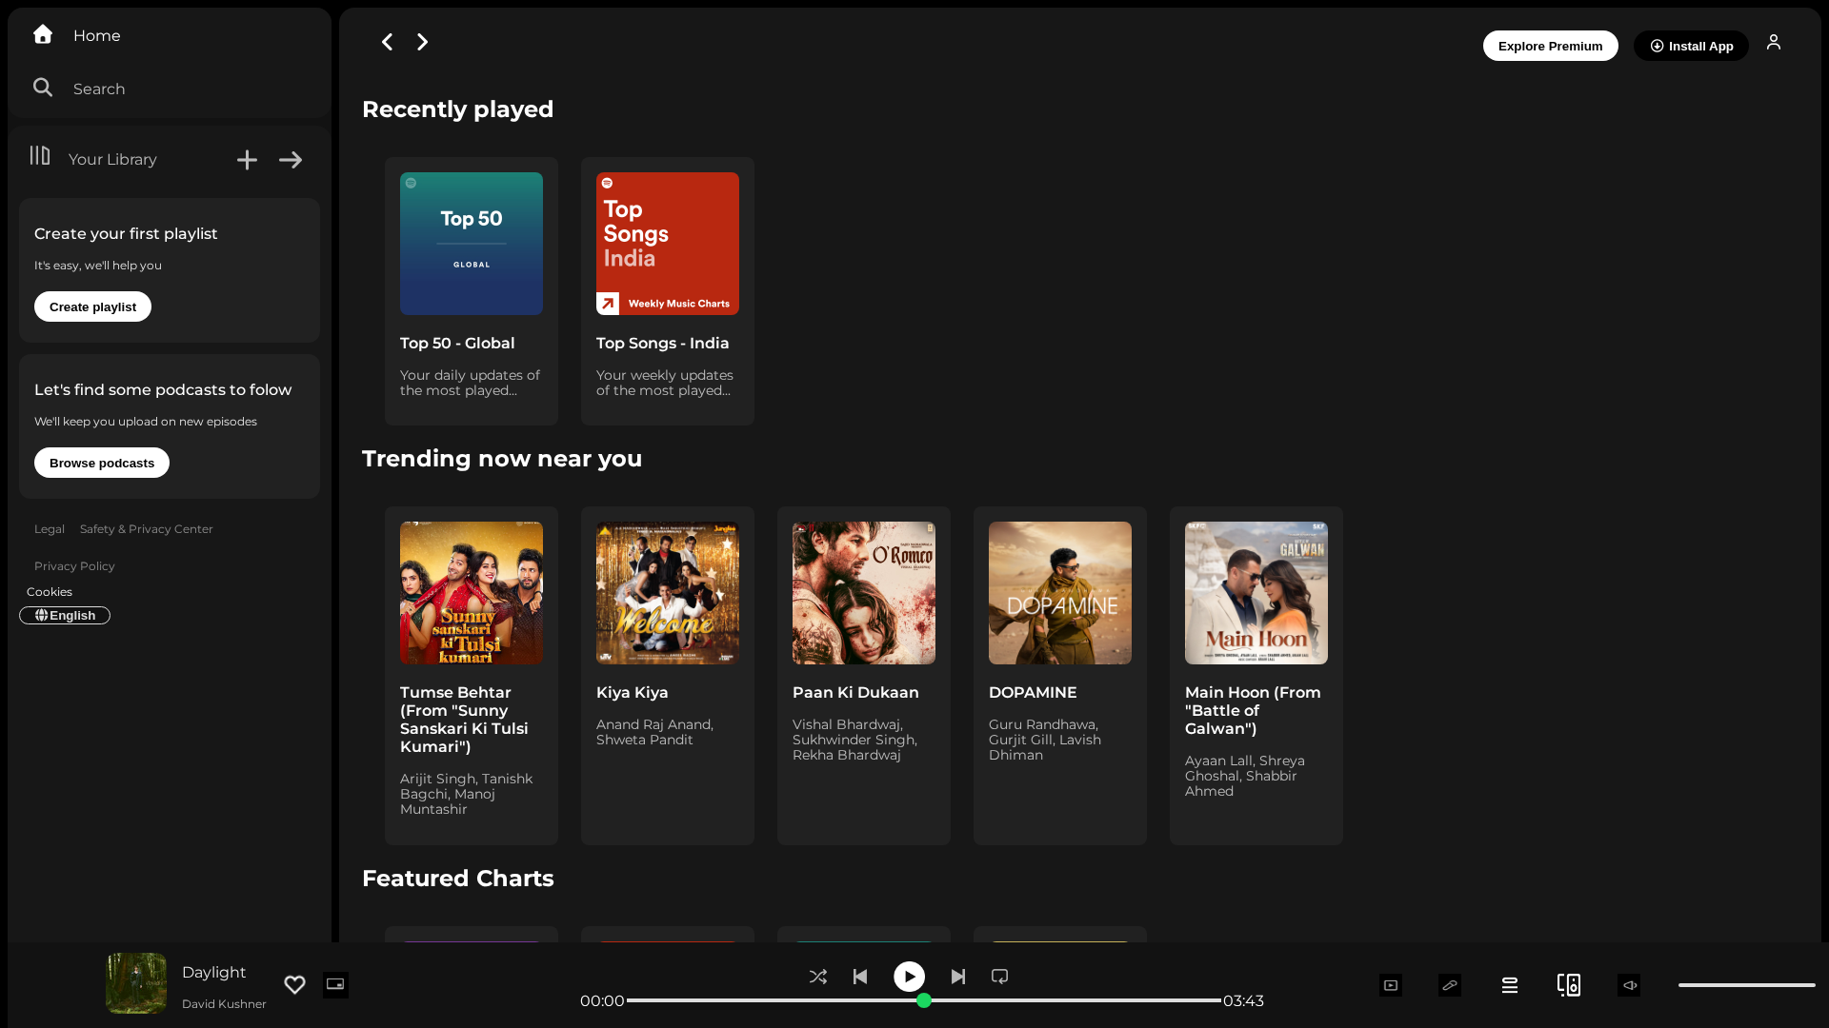
Task: Open the Now Playing view icon
Action: tap(1391, 985)
